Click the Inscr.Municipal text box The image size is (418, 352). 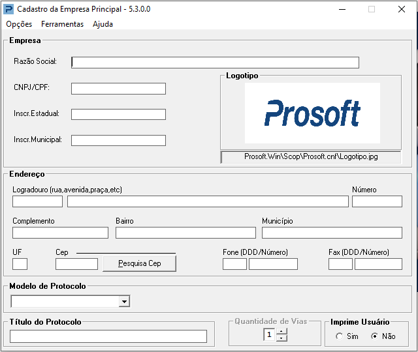click(x=118, y=141)
